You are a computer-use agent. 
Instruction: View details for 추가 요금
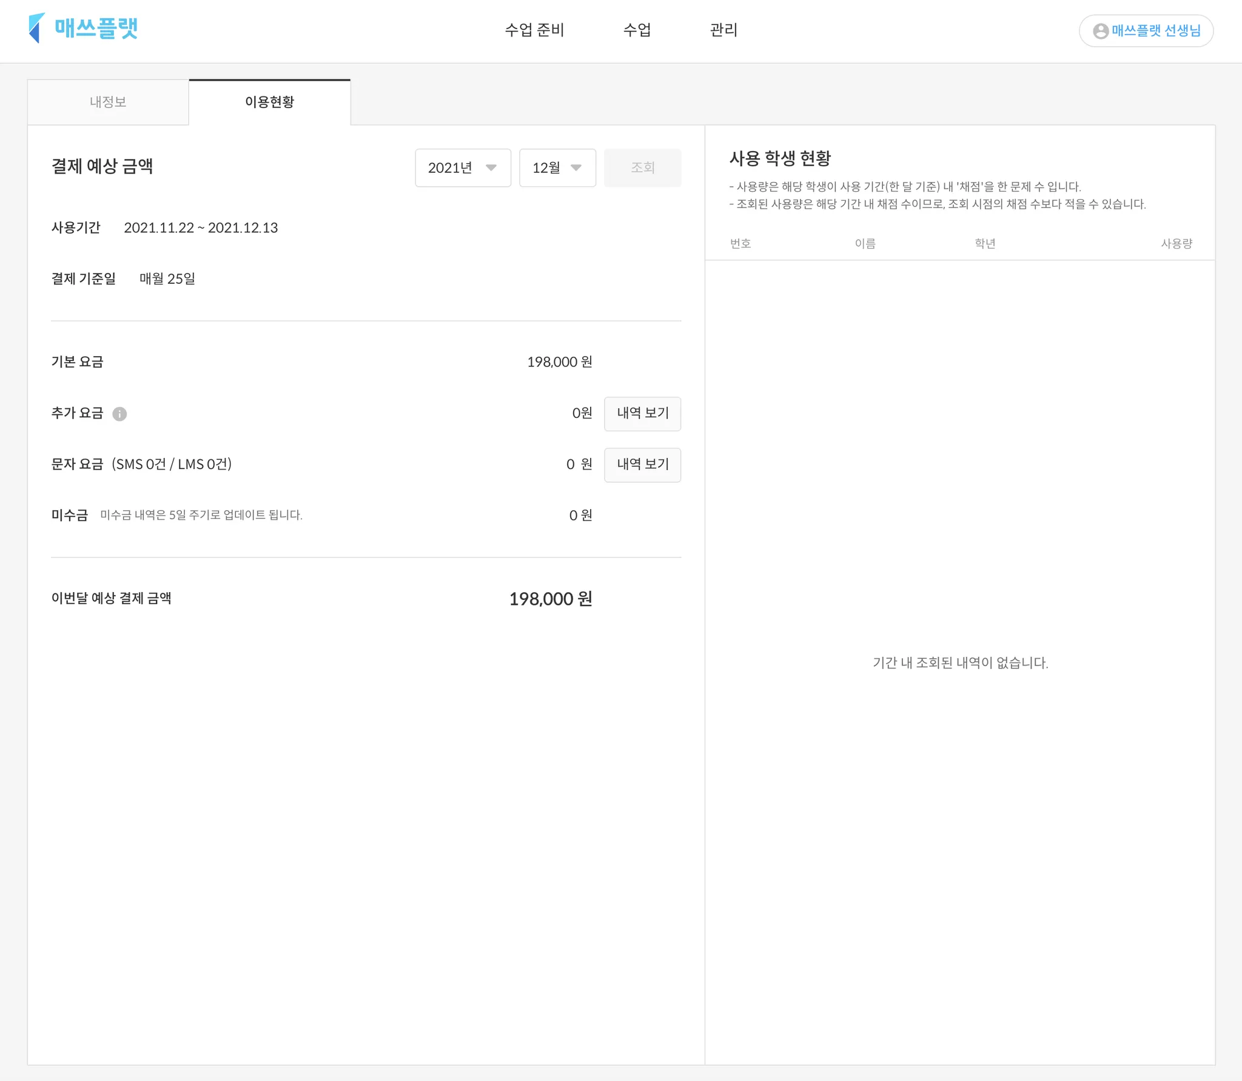tap(642, 414)
